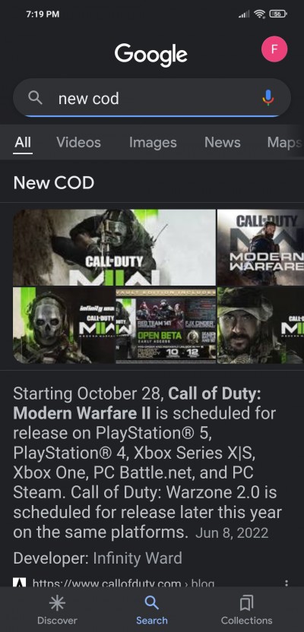Tap the callofduty.com site favicon
Screen dimensions: 304x632
(20, 582)
